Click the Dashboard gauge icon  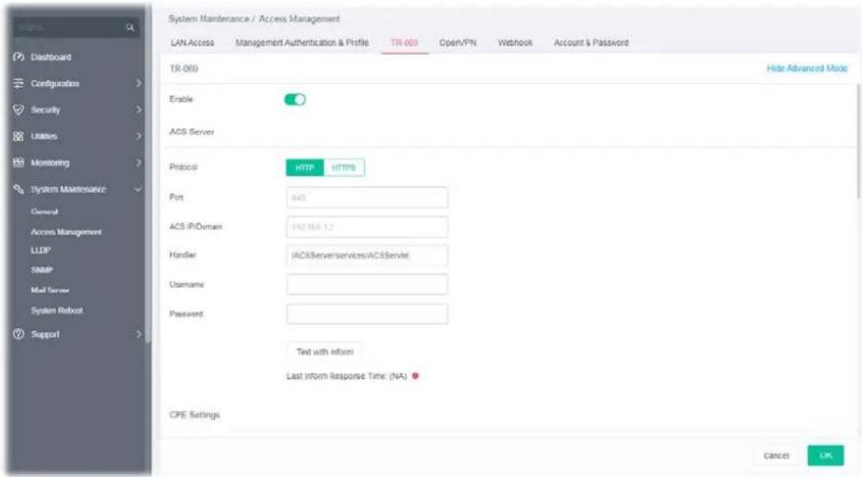click(19, 57)
